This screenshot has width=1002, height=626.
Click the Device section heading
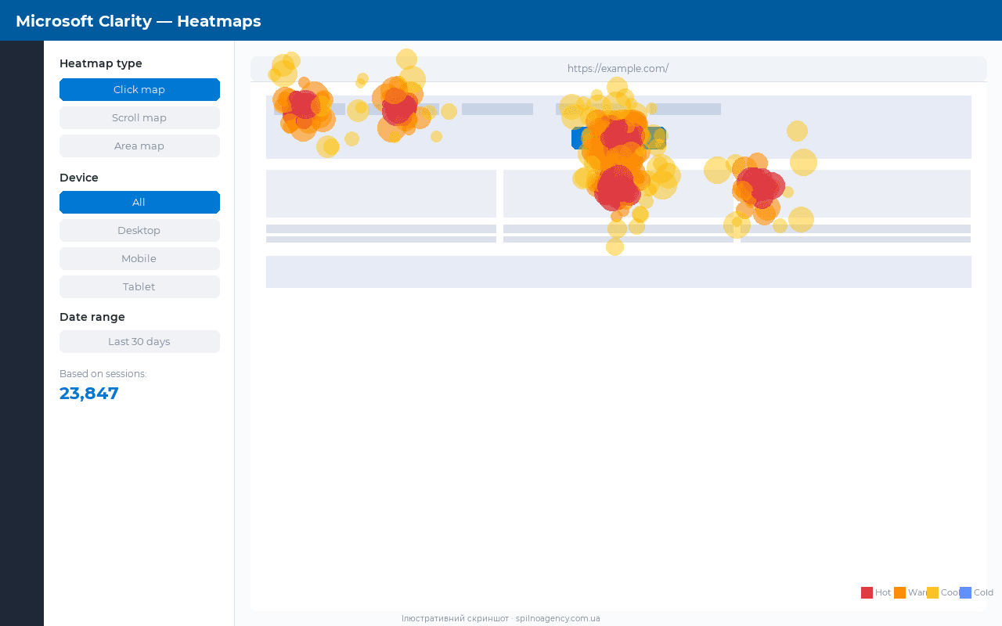79,178
